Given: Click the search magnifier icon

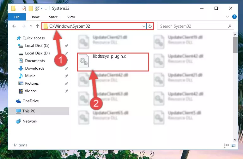Looking at the screenshot, I should [229, 26].
